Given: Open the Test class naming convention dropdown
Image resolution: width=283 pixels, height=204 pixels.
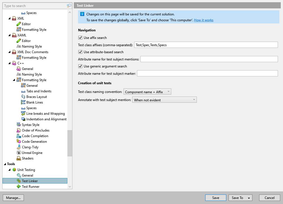Looking at the screenshot, I should click(x=147, y=91).
